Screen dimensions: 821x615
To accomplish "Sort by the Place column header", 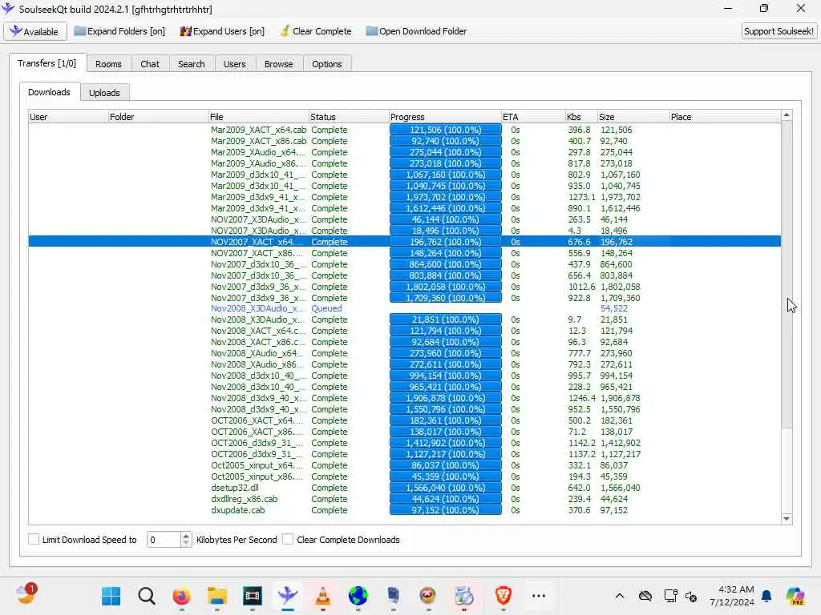I will pos(725,117).
